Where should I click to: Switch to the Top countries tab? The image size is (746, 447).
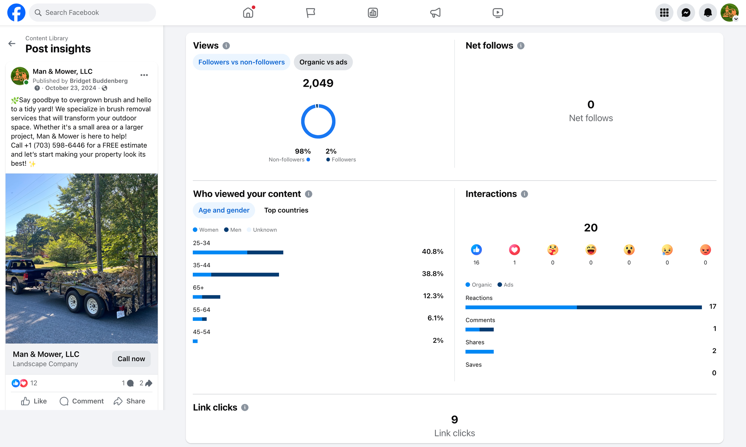(286, 210)
